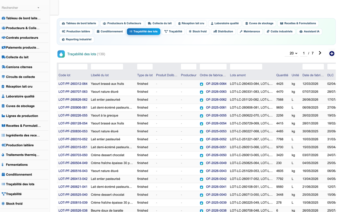The image size is (343, 212).
Task: Select the active Traçabilité des lots tab
Action: point(143,31)
